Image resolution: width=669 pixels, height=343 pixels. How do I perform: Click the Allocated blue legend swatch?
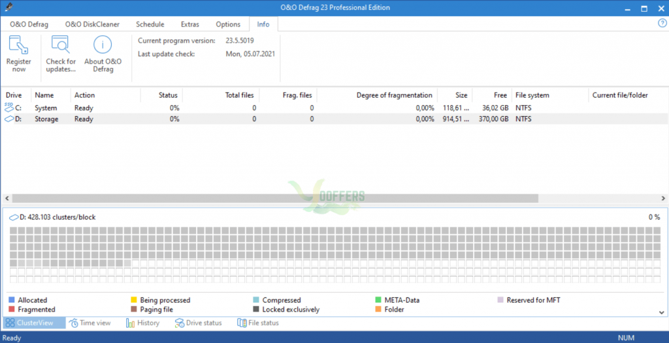tap(12, 300)
